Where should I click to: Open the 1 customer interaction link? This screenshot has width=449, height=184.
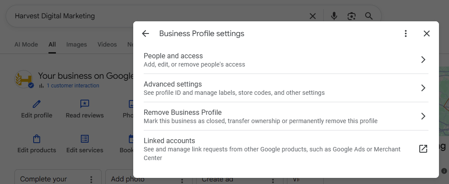point(73,86)
